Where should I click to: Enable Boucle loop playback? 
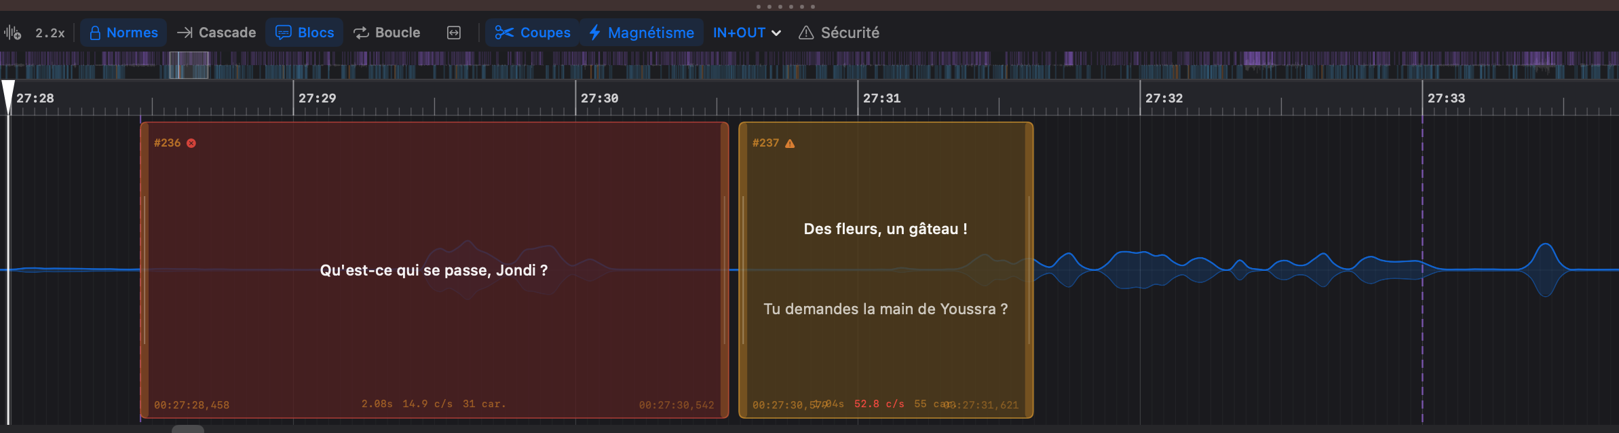[387, 33]
